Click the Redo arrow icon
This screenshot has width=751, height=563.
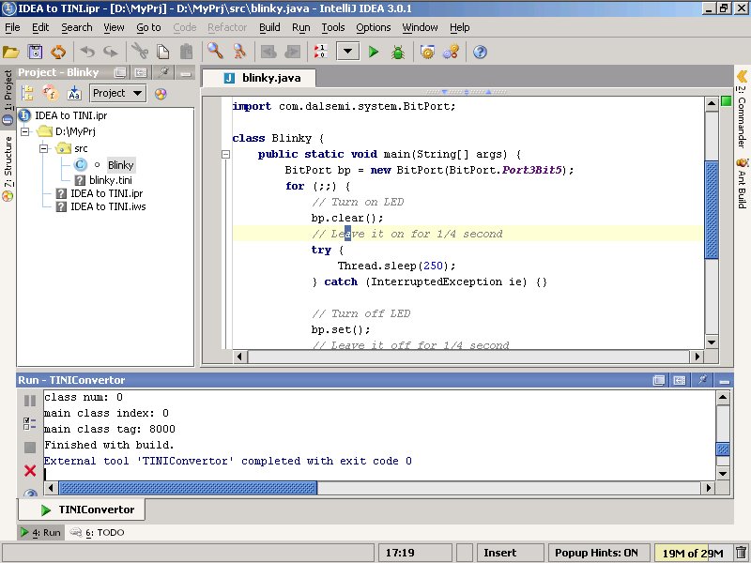(x=111, y=52)
